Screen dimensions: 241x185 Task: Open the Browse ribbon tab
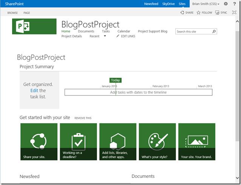pyautogui.click(x=12, y=13)
